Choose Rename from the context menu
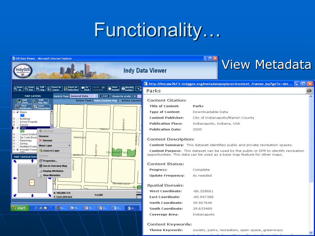315x236 pixels. pyautogui.click(x=54, y=136)
